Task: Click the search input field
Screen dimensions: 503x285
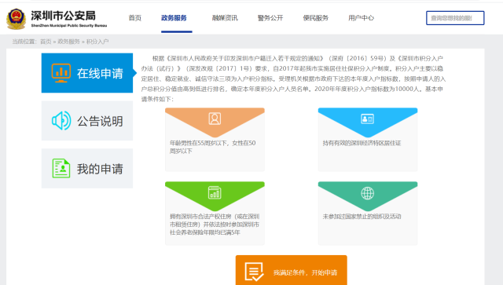Action: tap(455, 18)
